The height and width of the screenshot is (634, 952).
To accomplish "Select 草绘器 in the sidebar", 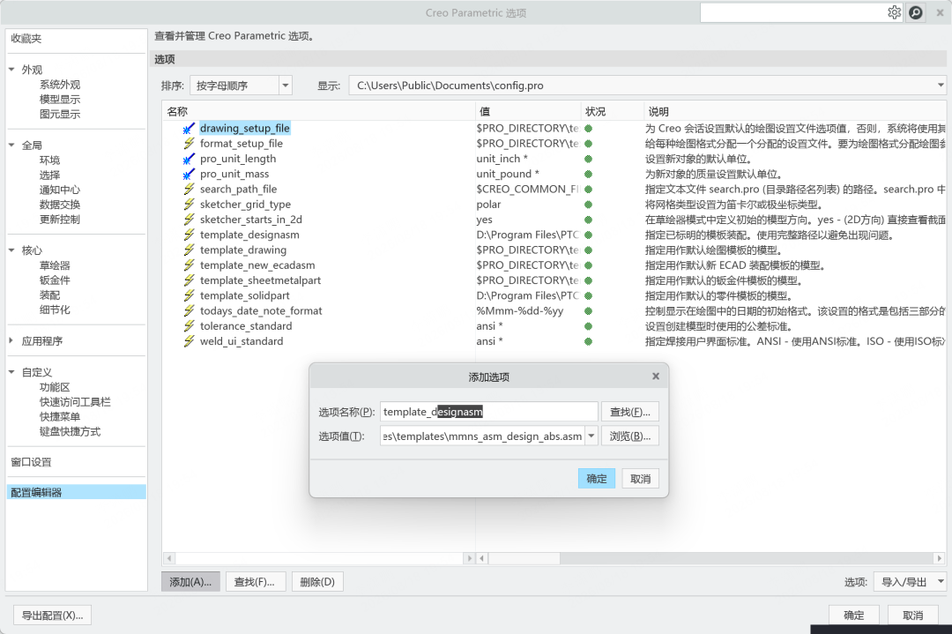I will coord(55,265).
